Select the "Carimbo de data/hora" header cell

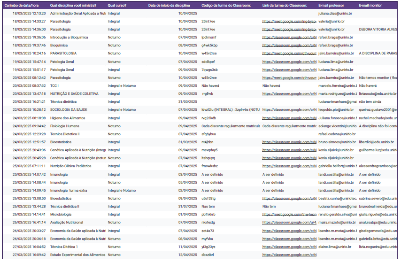21,5
